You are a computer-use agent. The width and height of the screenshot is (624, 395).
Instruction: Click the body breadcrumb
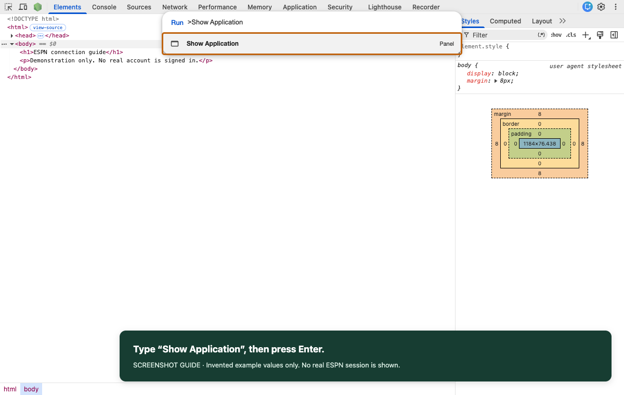point(31,389)
